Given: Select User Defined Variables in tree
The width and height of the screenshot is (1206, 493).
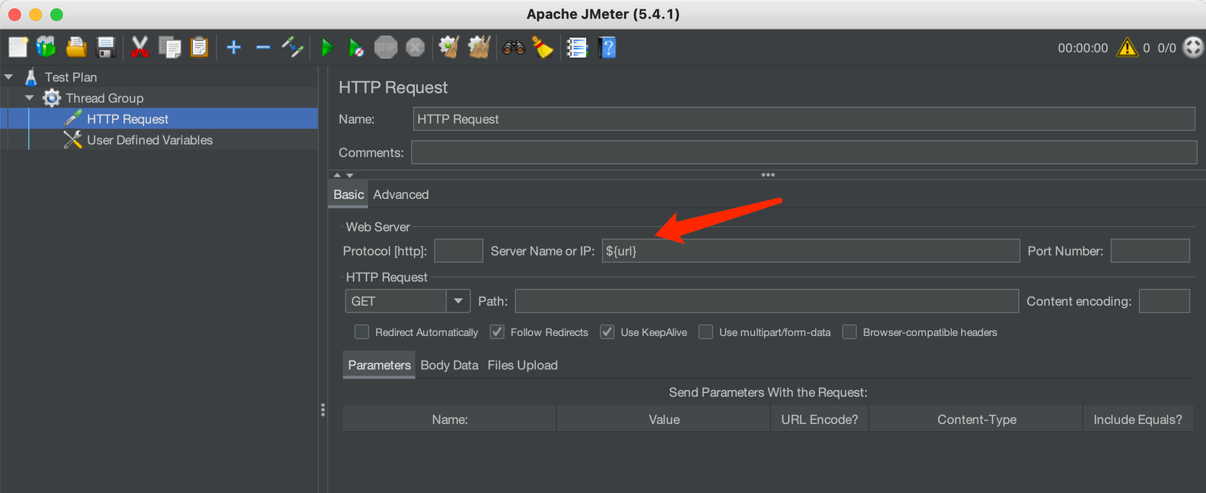Looking at the screenshot, I should [x=150, y=140].
